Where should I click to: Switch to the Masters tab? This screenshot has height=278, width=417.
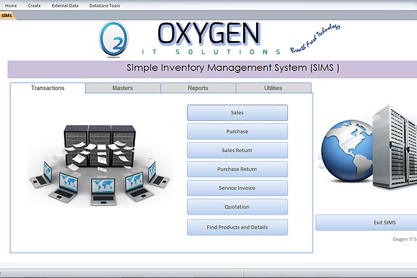[x=122, y=88]
